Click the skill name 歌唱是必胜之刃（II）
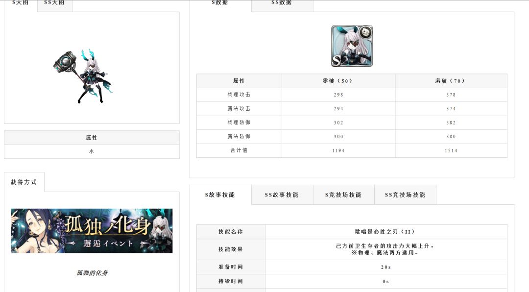This screenshot has width=529, height=292. (386, 232)
